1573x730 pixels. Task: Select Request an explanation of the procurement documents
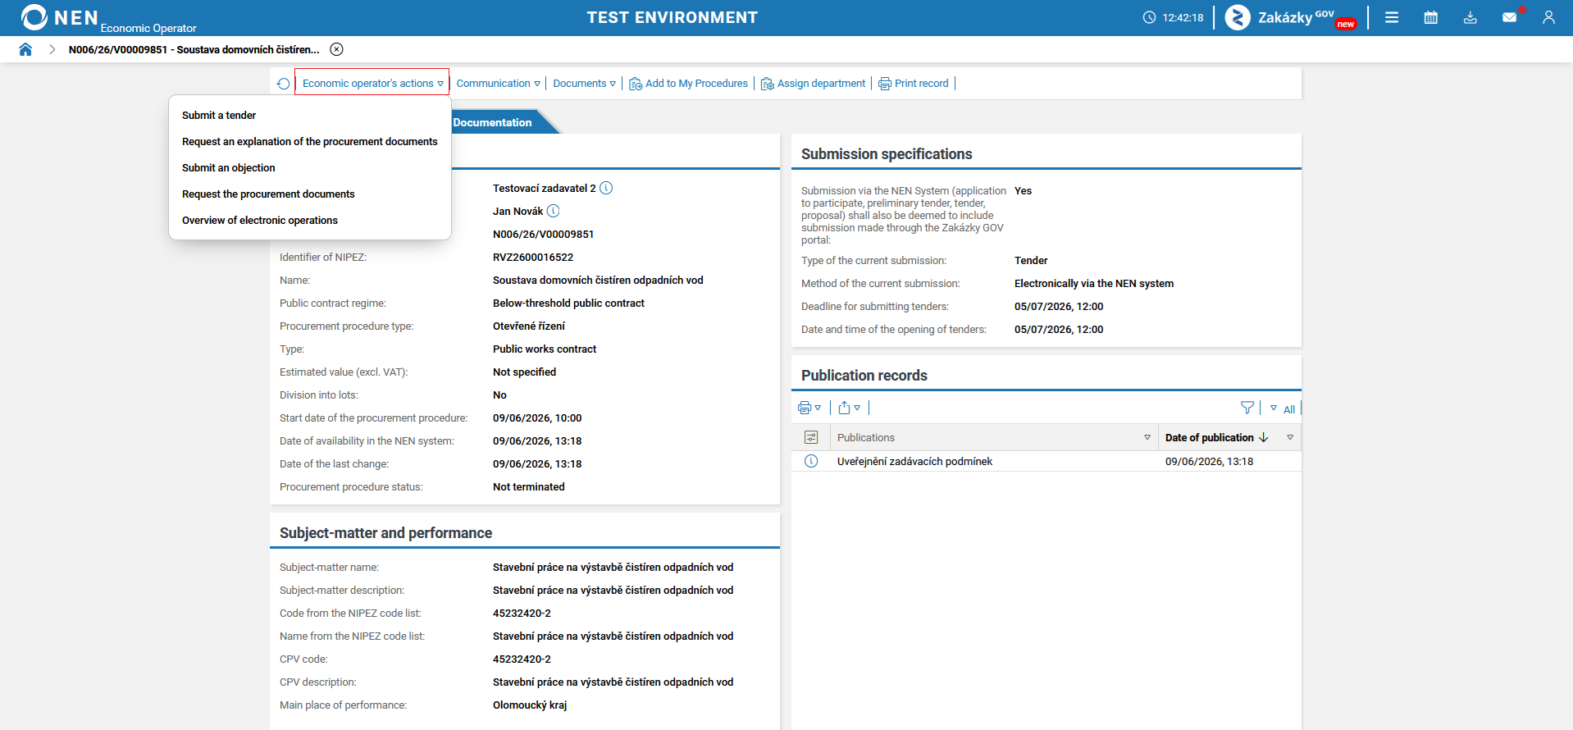[x=310, y=142]
